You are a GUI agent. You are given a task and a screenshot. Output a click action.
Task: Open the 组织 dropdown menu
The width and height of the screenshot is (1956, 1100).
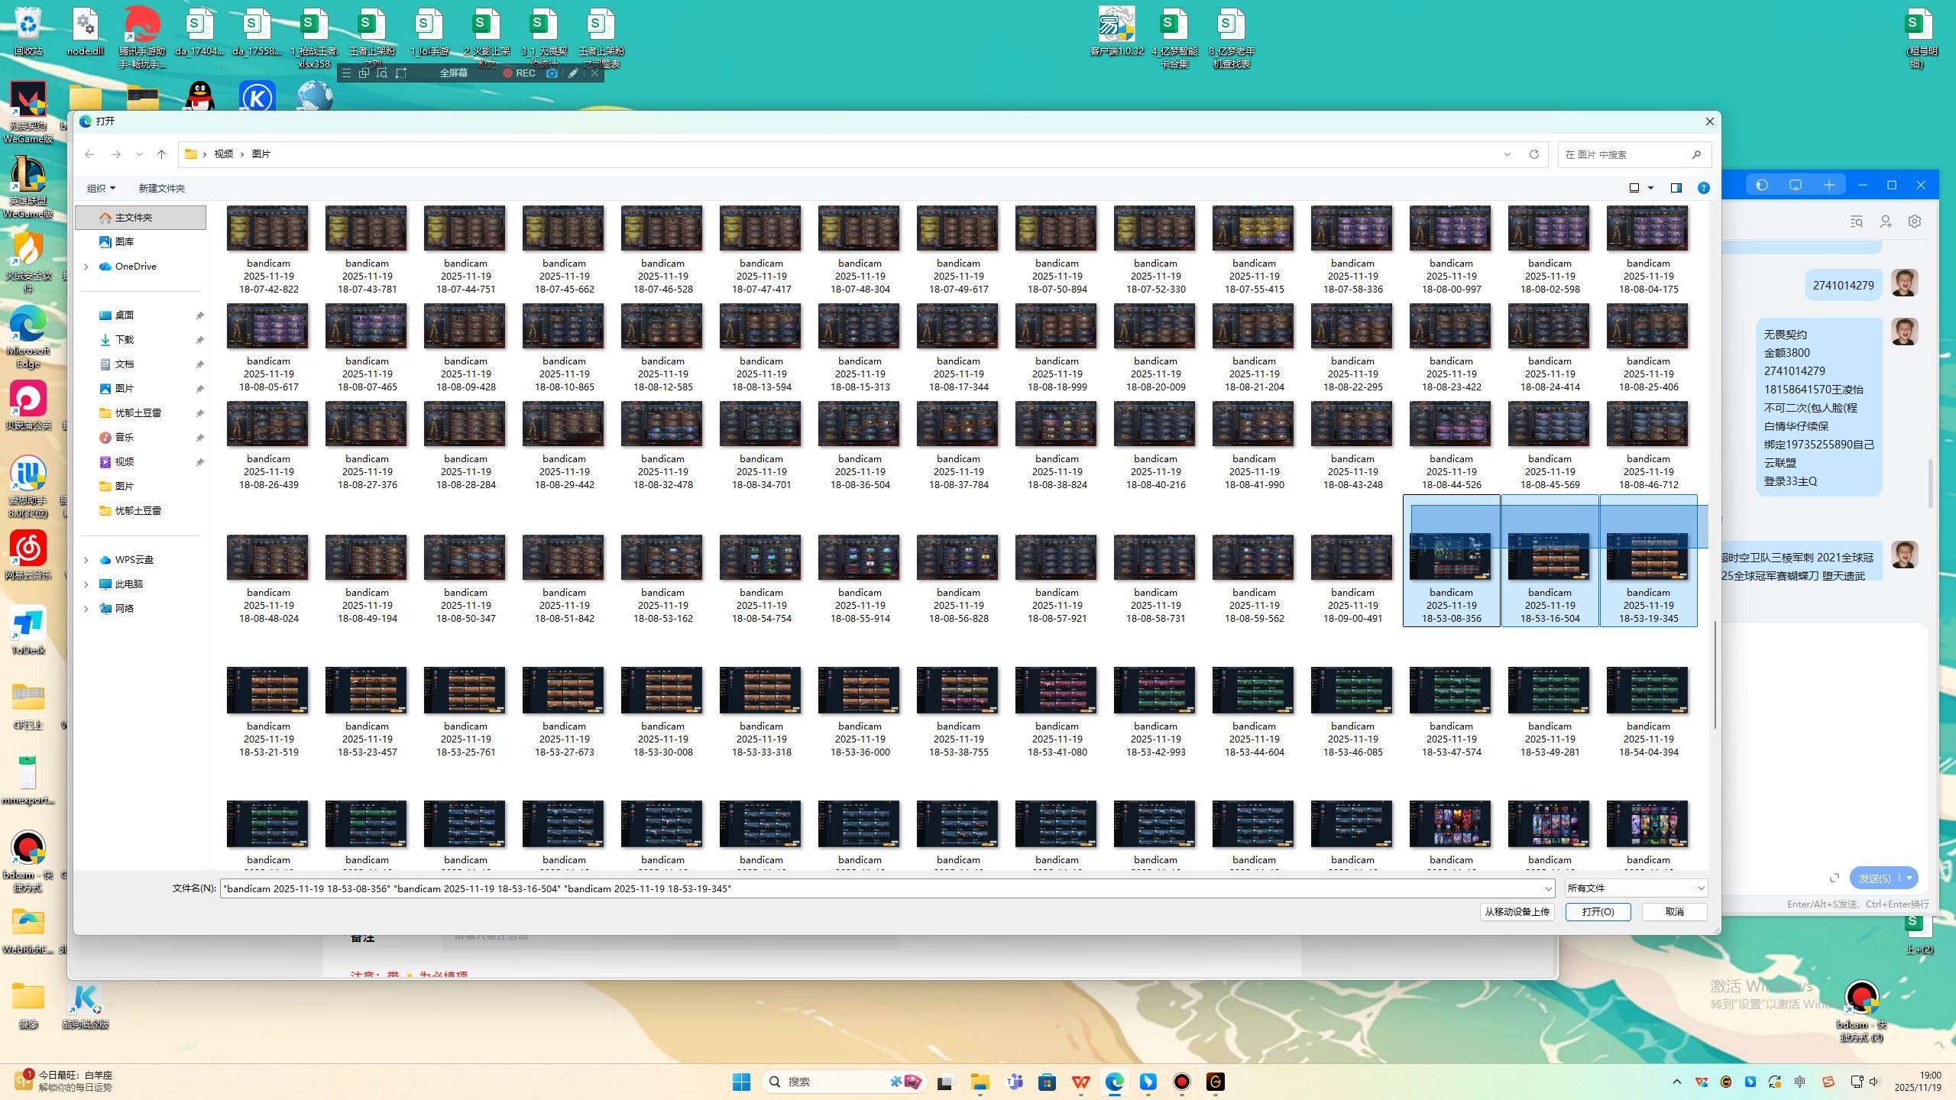click(x=101, y=188)
